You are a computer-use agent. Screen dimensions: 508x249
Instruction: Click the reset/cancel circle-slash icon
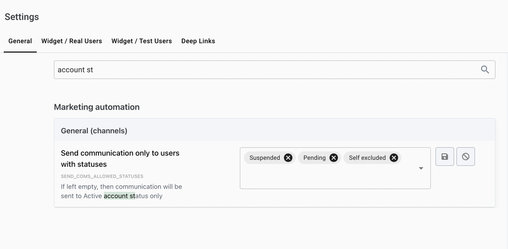466,157
